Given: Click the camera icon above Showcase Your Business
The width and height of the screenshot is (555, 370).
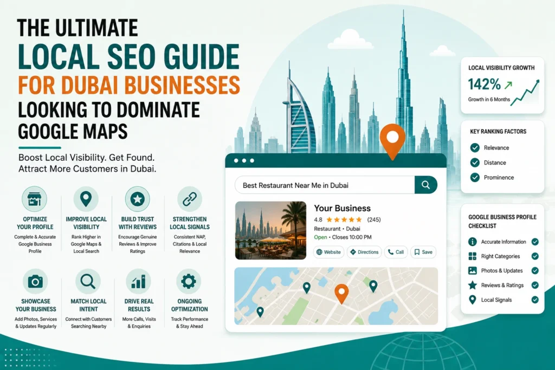Looking at the screenshot, I should coord(35,282).
